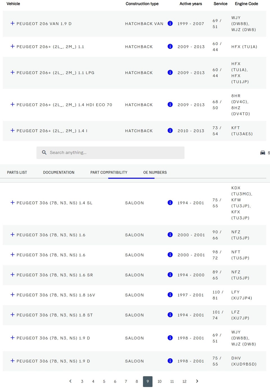
Task: Open info for 206+ 1.4 HDI ECO 70
Action: 170,105
